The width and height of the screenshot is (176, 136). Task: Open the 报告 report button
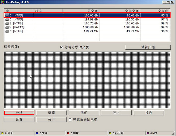click(148, 113)
